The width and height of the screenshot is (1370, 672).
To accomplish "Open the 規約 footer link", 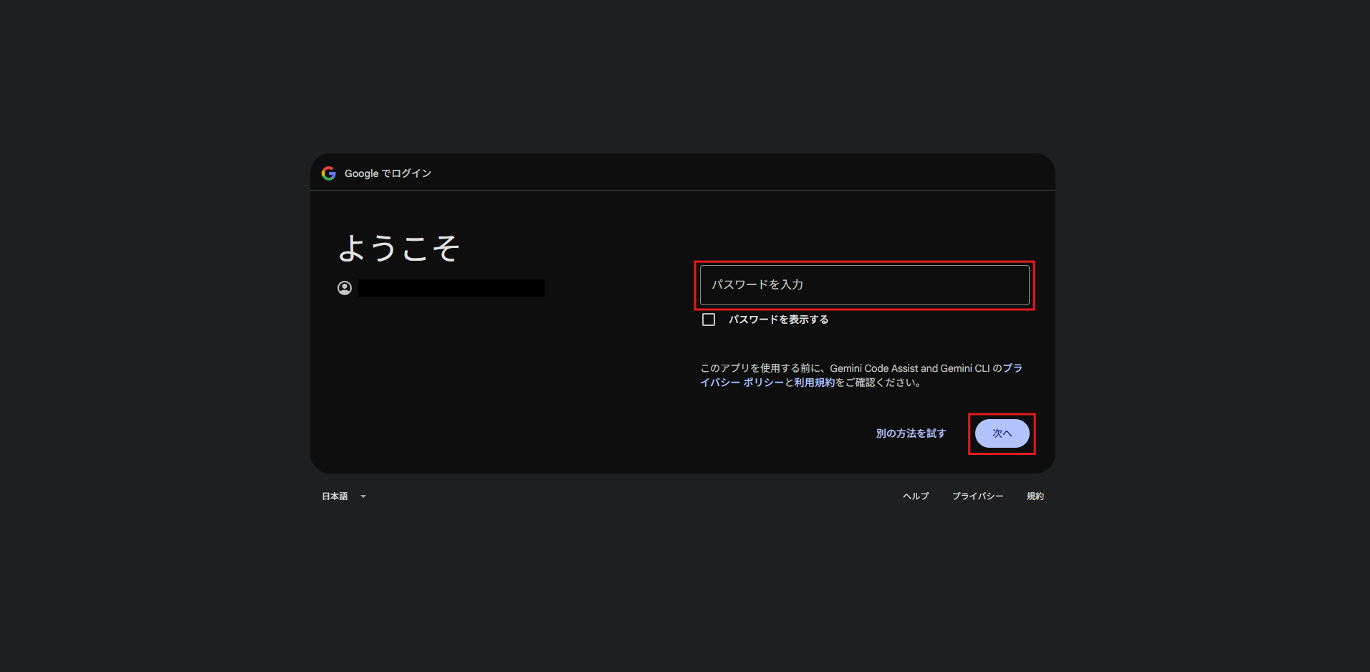I will pos(1035,496).
